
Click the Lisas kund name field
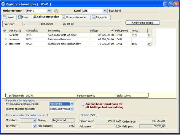(x=135, y=11)
